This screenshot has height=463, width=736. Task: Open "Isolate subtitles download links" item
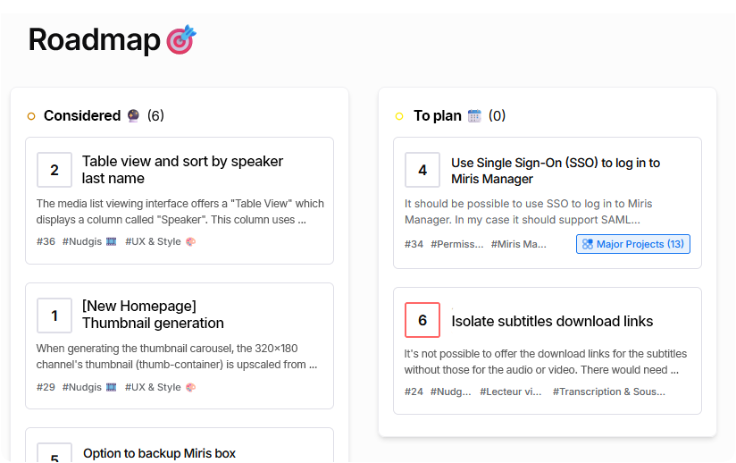click(x=552, y=321)
